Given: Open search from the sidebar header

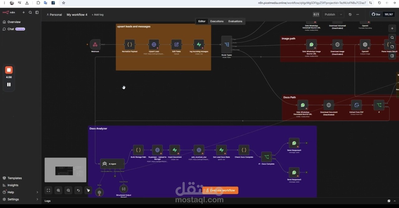Looking at the screenshot, I should (x=30, y=12).
